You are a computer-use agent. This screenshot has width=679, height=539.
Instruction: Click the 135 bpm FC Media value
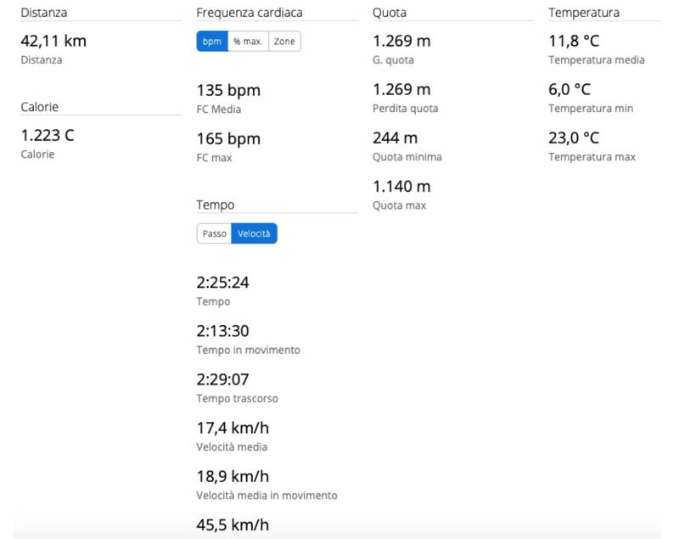pyautogui.click(x=228, y=90)
